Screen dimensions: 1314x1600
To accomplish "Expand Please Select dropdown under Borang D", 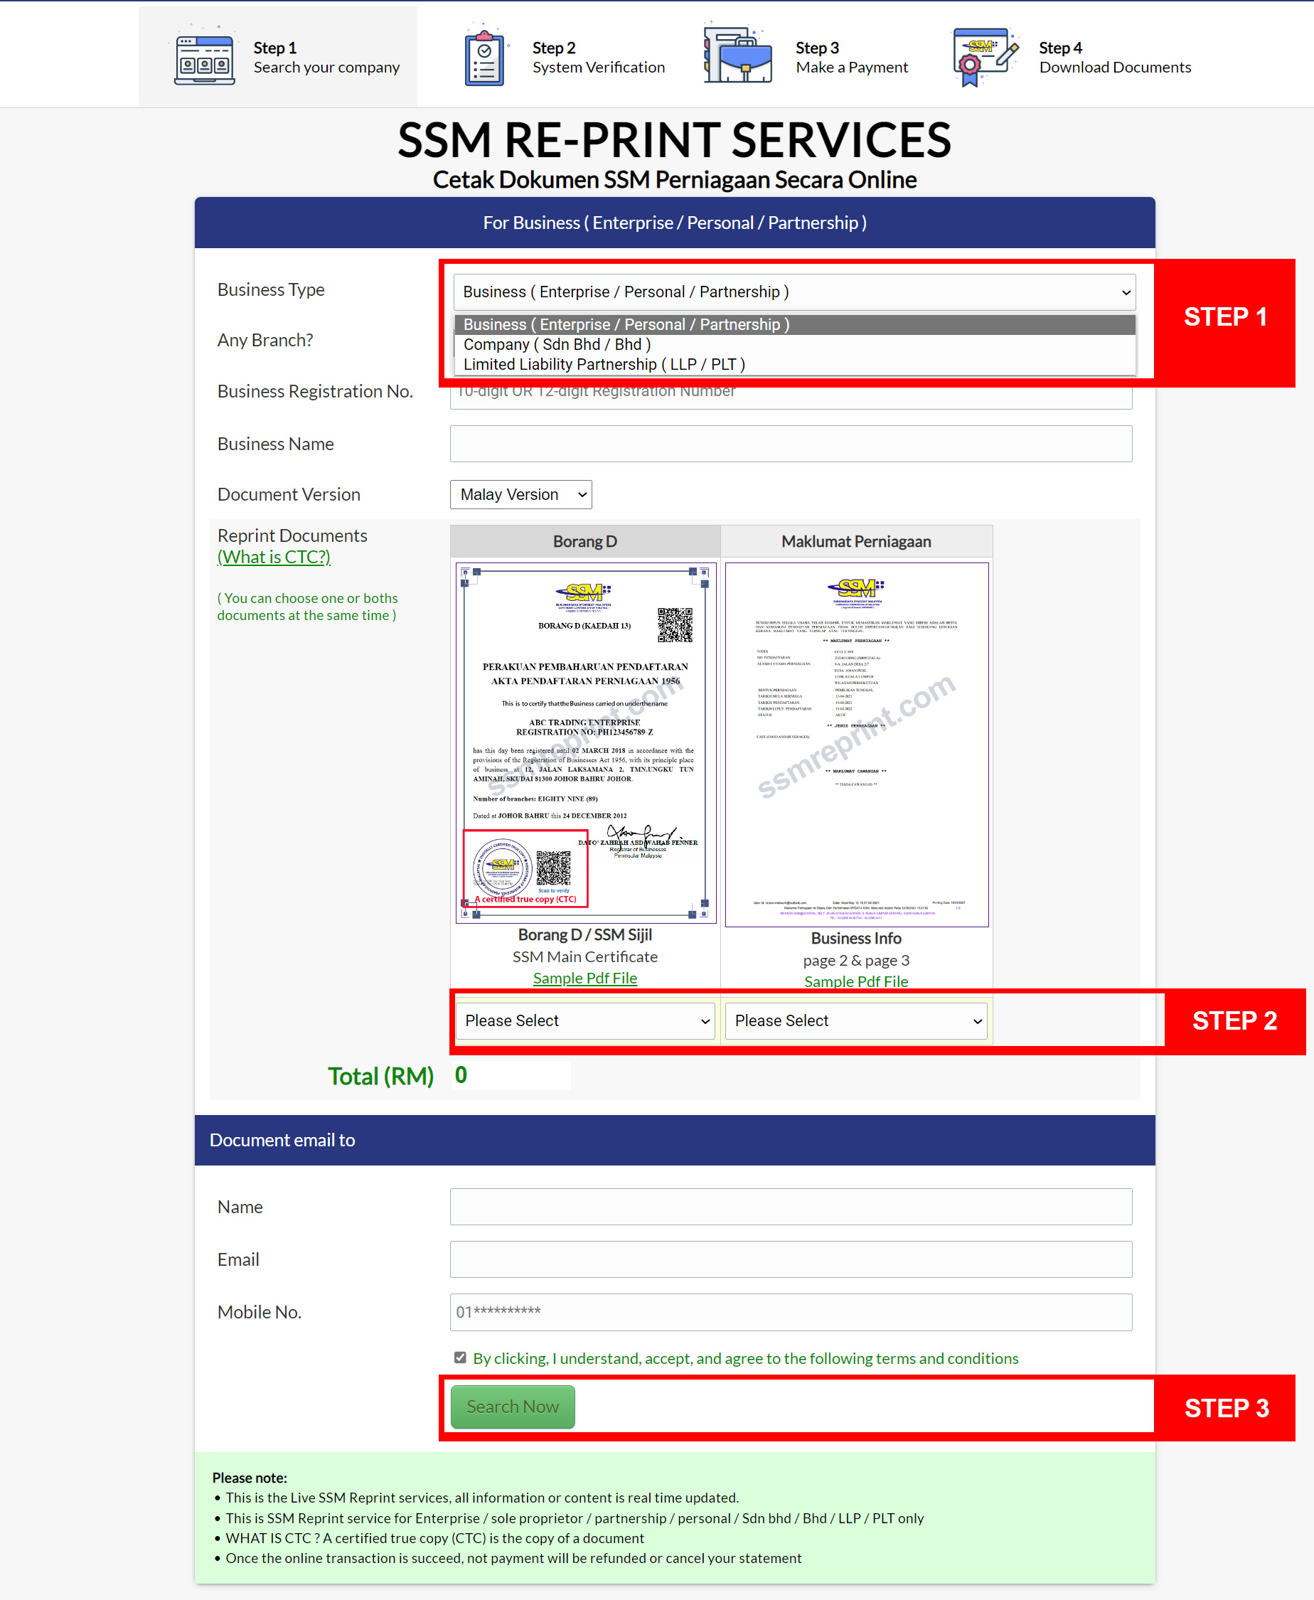I will [585, 1021].
